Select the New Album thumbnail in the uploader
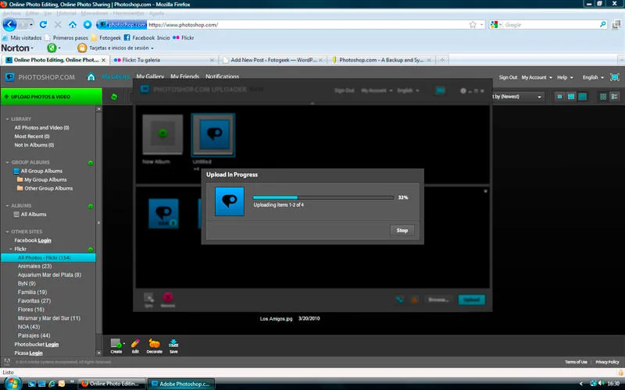This screenshot has height=390, width=625. [x=162, y=134]
